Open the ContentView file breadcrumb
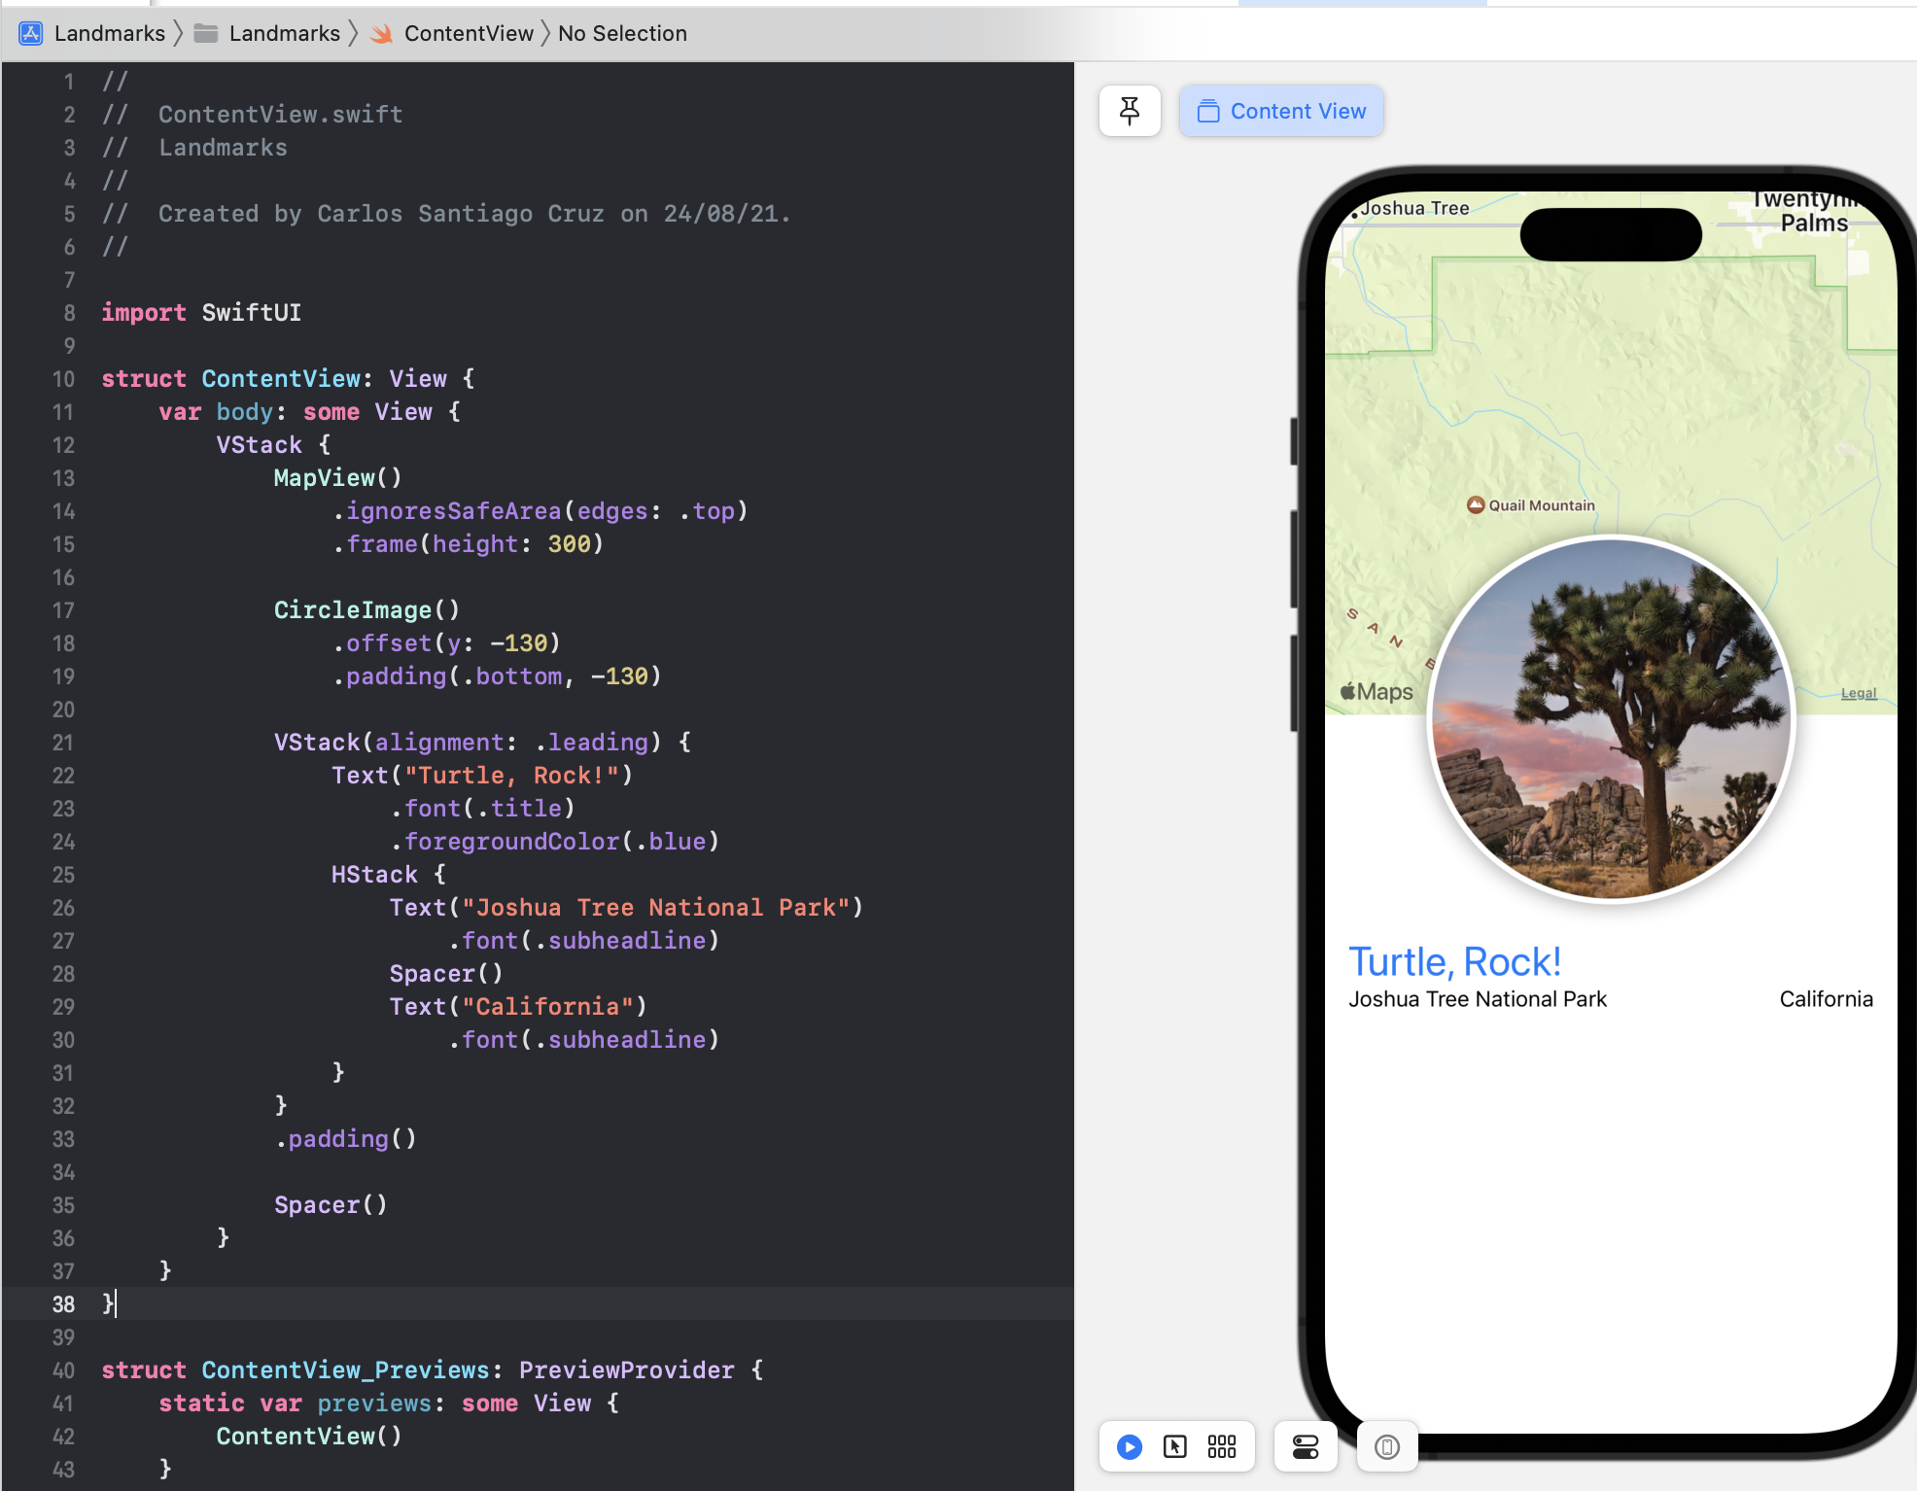 468,33
